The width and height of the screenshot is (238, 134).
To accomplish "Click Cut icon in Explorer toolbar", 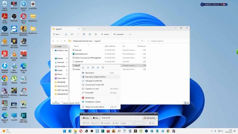I will coord(66,34).
